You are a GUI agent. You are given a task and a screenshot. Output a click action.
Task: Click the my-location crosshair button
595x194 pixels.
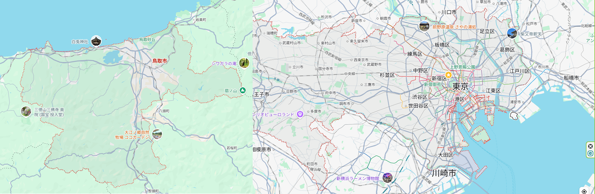pyautogui.click(x=584, y=191)
